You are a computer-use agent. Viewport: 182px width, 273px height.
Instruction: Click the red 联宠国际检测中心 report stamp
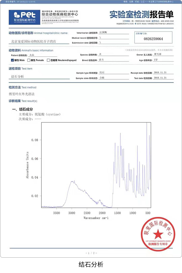(158, 234)
